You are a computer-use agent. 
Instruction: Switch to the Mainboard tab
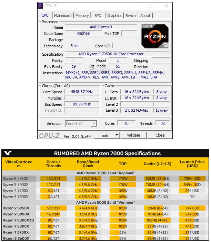[63, 16]
